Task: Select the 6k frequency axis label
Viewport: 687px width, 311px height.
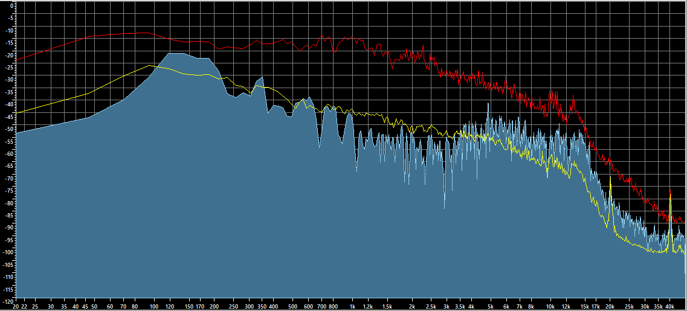Action: coord(506,307)
